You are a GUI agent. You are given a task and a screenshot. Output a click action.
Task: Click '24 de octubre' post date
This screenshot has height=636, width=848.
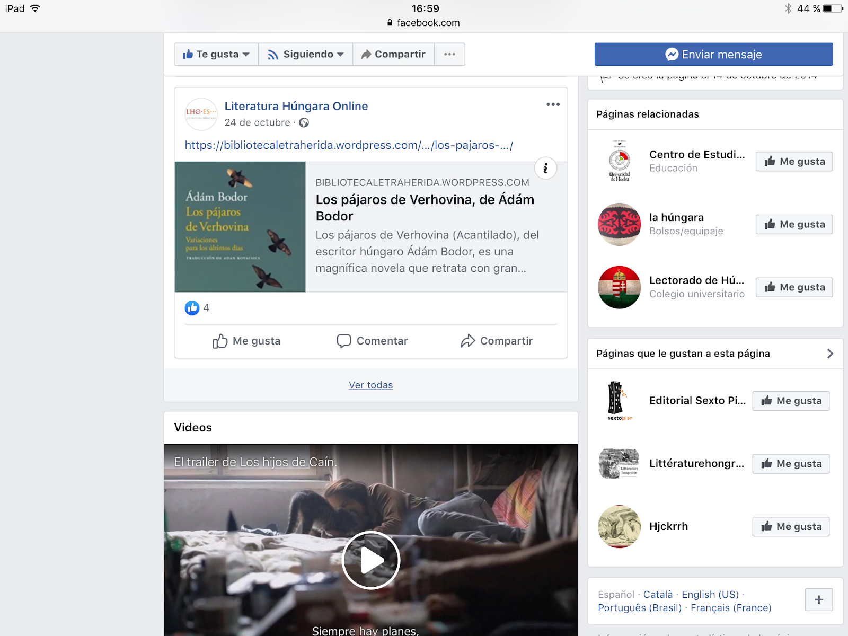pyautogui.click(x=257, y=122)
